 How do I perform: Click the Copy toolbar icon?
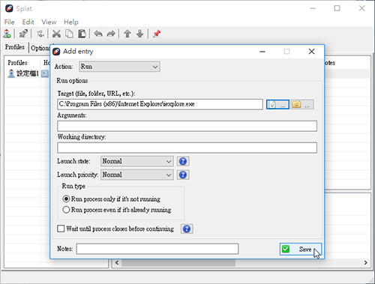[x=69, y=34]
